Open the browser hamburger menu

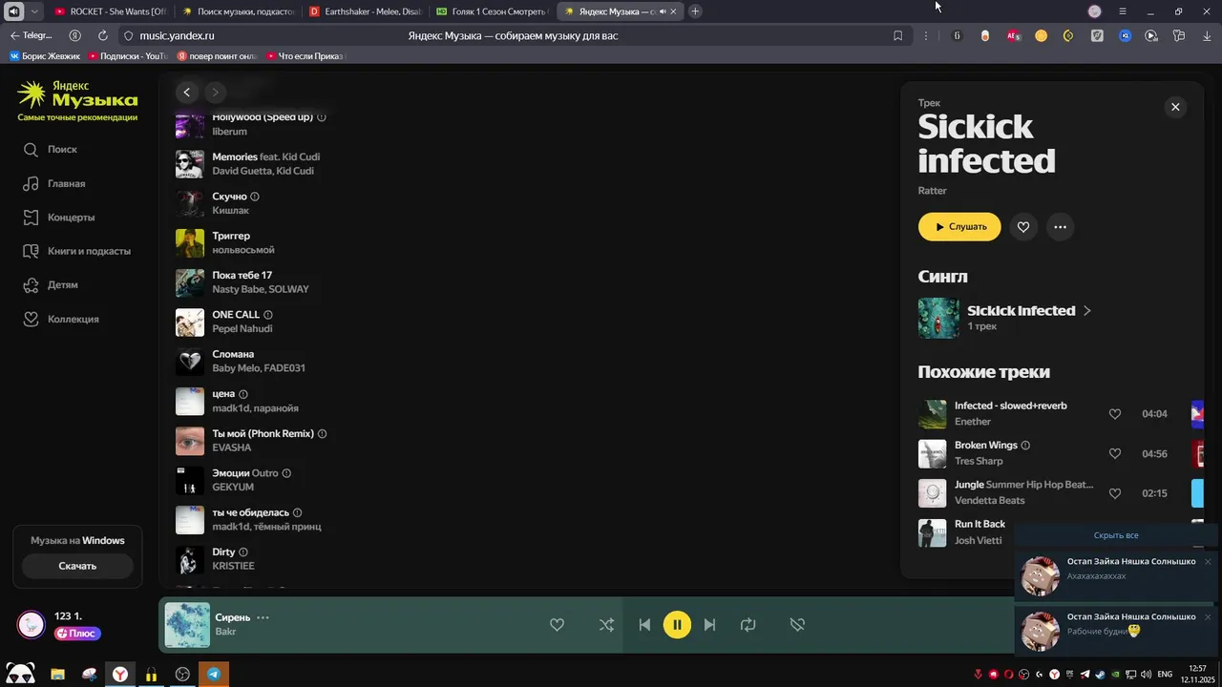[1123, 11]
